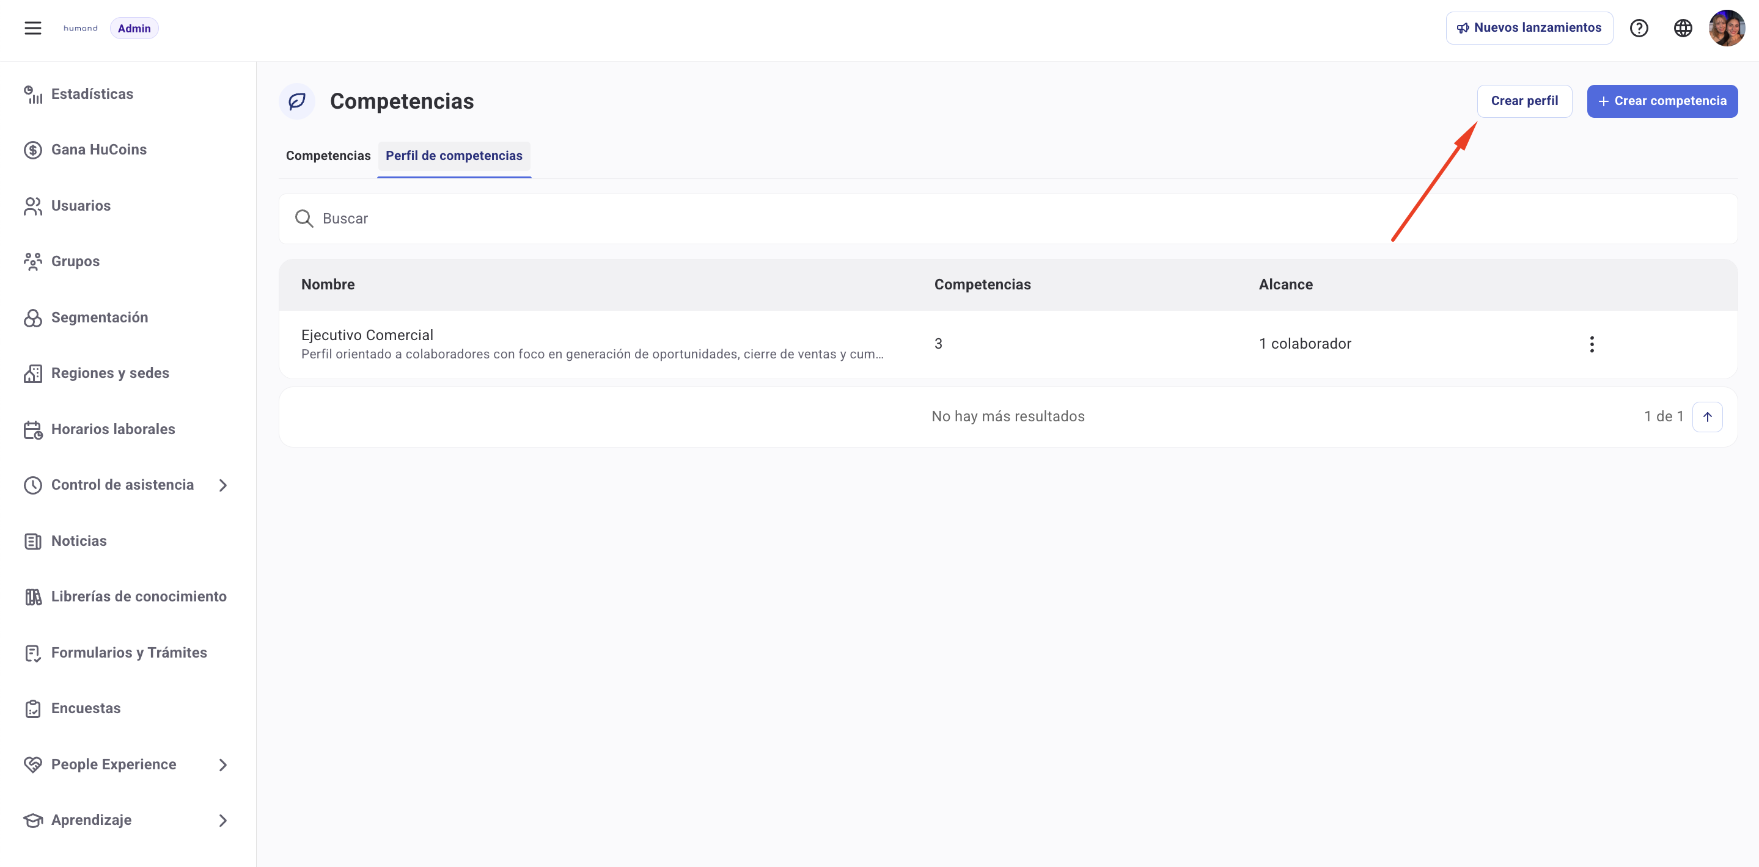This screenshot has height=867, width=1759.
Task: Expand the Aprendizaje section
Action: pyautogui.click(x=222, y=821)
